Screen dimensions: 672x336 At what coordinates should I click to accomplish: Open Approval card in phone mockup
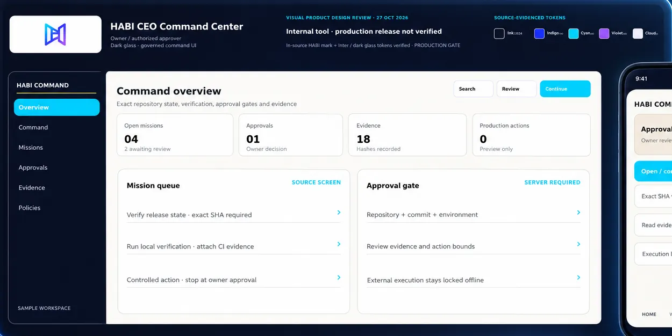[653, 134]
